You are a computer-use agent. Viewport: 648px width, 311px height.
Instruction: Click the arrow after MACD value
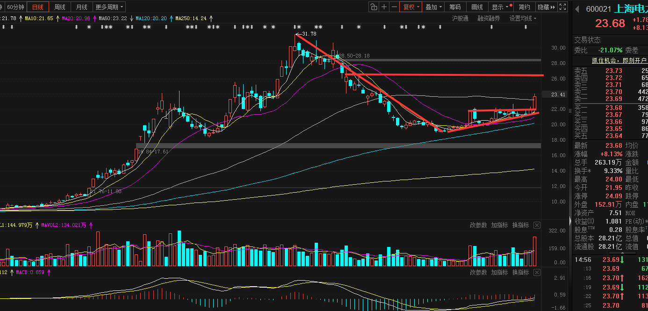tap(48, 272)
